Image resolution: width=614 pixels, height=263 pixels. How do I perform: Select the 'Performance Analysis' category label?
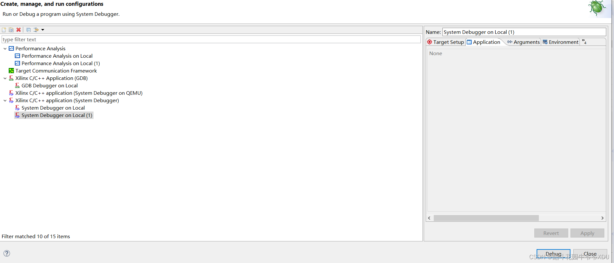tap(40, 48)
